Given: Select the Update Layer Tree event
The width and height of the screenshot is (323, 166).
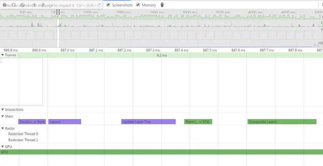Looking at the screenshot, I should pyautogui.click(x=149, y=122).
